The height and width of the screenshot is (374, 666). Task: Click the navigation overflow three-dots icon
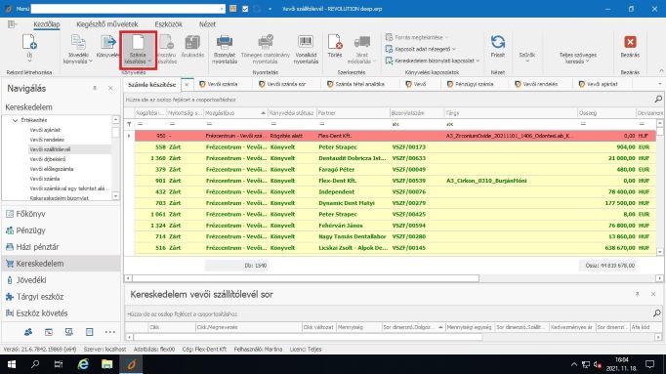pos(110,332)
